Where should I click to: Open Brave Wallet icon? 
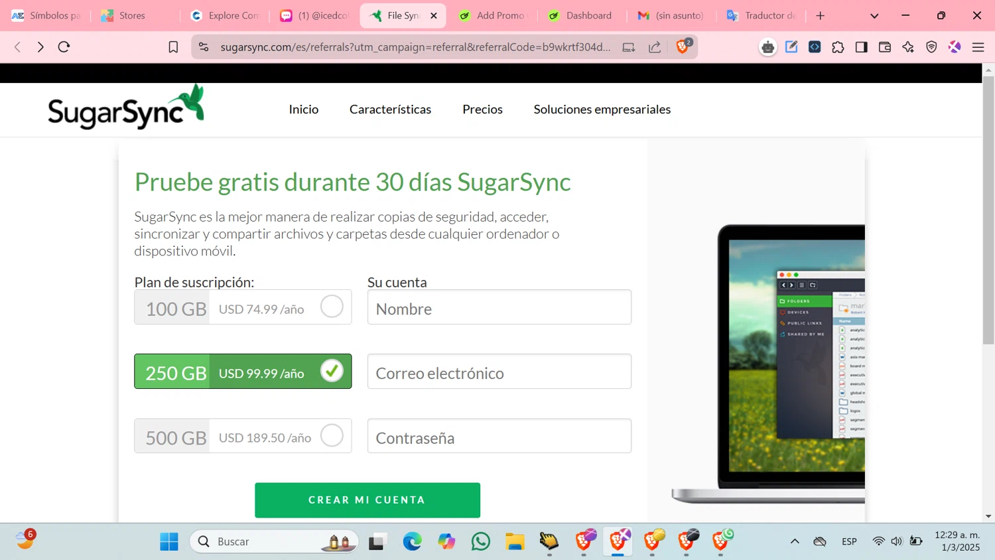tap(884, 47)
